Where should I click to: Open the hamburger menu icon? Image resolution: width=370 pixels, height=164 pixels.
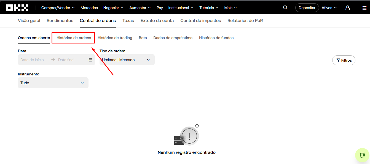(364, 8)
